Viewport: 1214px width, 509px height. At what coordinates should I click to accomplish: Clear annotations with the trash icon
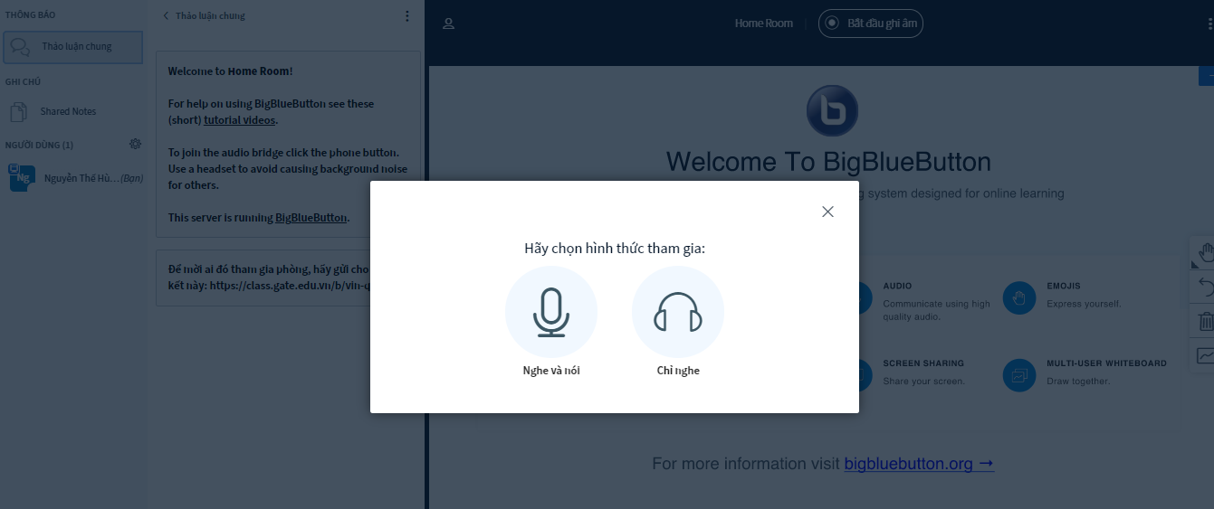tap(1204, 321)
